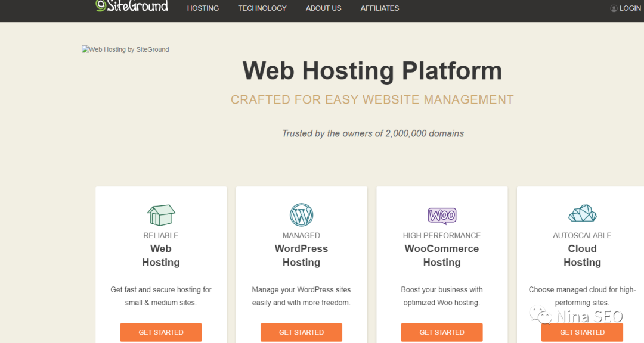Click the 'Manage your WordPress sites' description
The image size is (644, 343).
[302, 296]
